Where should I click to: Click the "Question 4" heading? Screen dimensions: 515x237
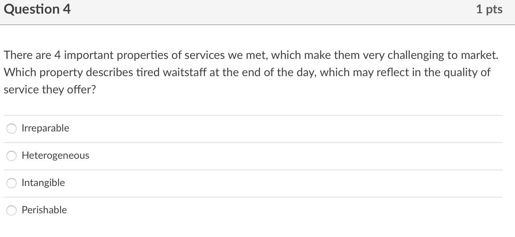(37, 9)
